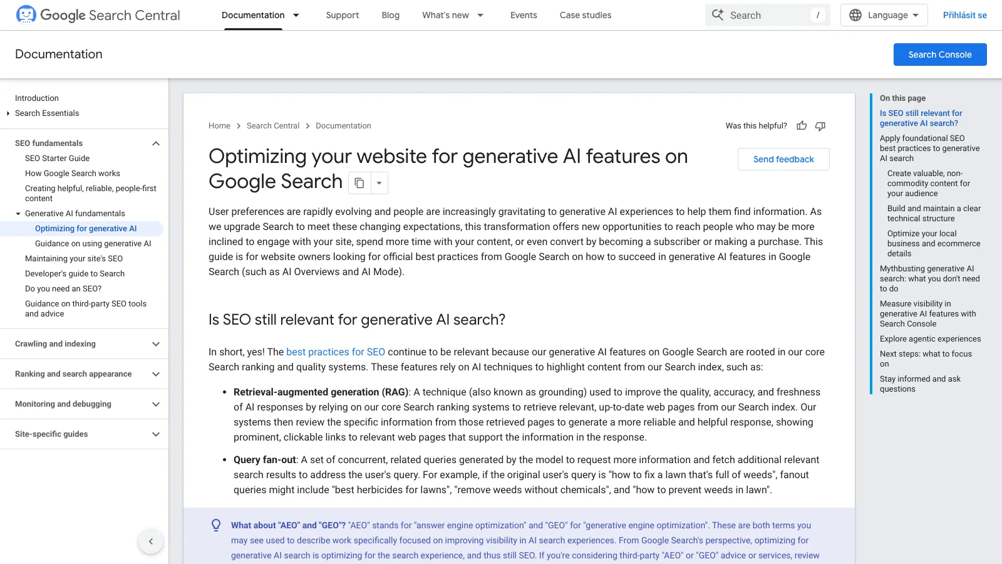Open the best practices for SEO link
This screenshot has width=1002, height=564.
pyautogui.click(x=336, y=352)
